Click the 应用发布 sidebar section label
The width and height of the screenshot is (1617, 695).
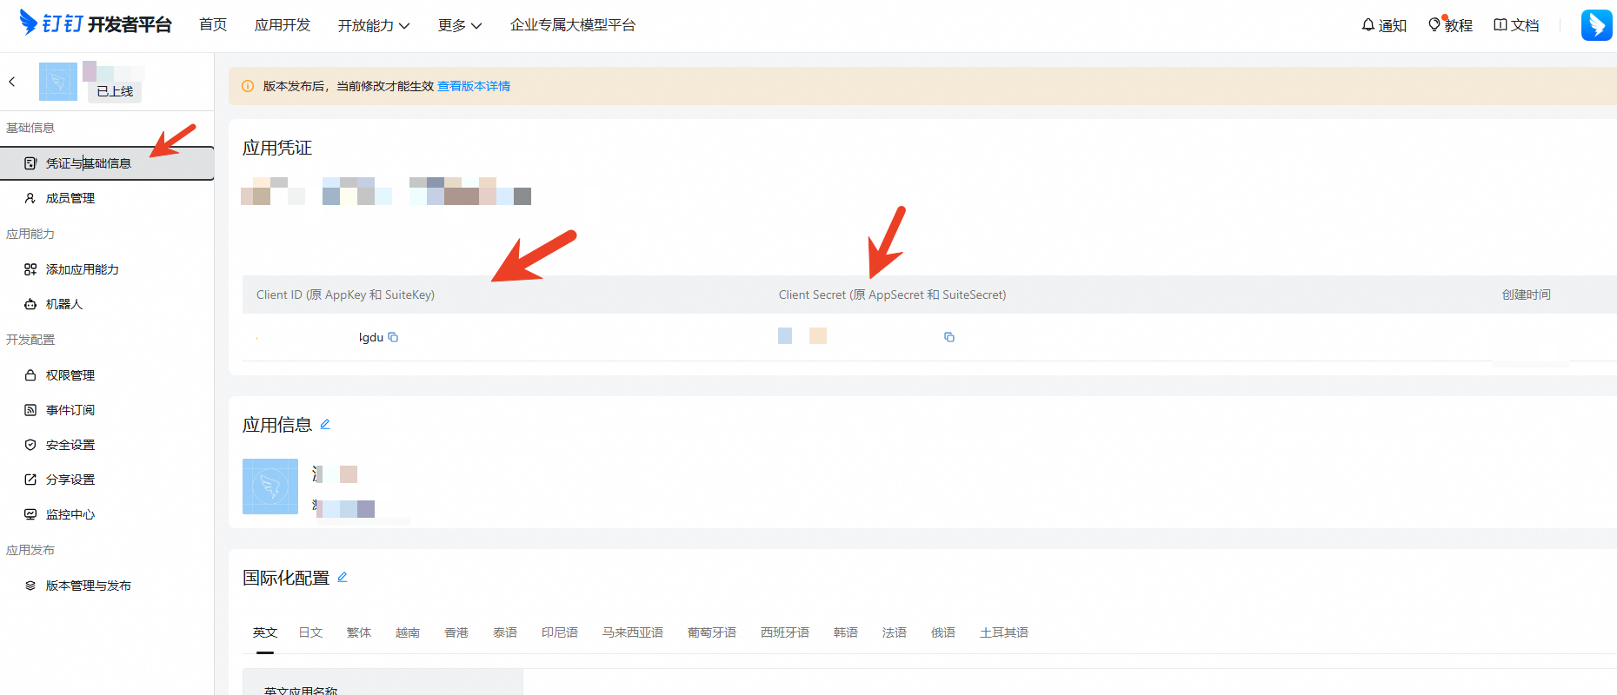coord(30,550)
